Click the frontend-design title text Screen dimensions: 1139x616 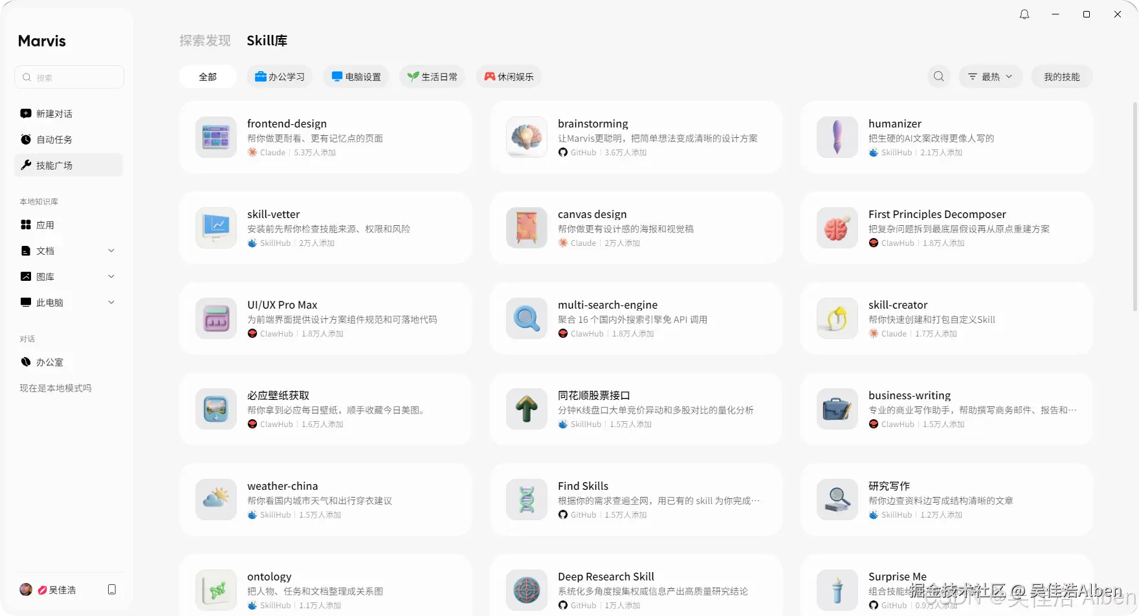click(287, 124)
